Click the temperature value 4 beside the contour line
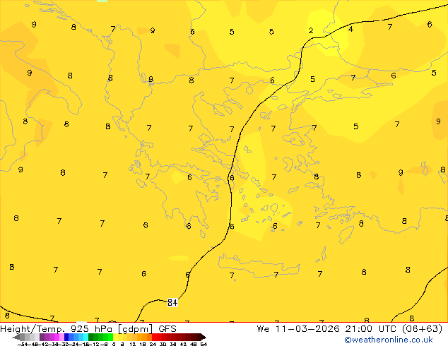 (350, 29)
